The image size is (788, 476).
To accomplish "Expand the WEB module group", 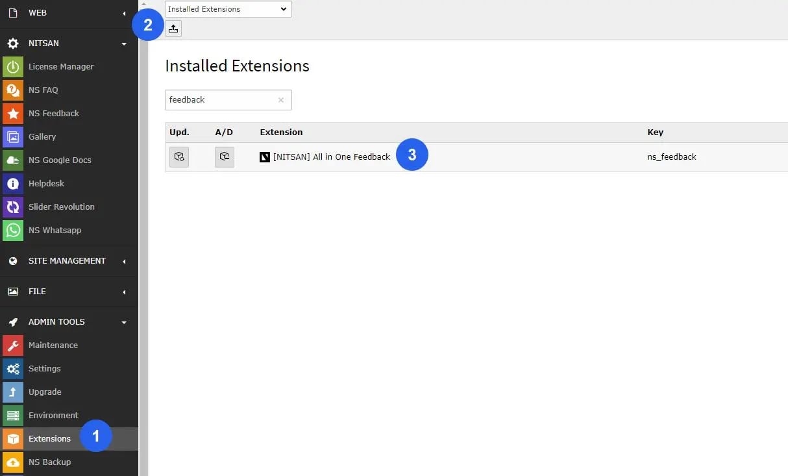I will 124,13.
